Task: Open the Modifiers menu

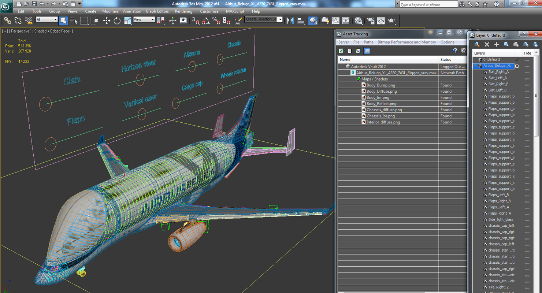Action: pos(110,11)
